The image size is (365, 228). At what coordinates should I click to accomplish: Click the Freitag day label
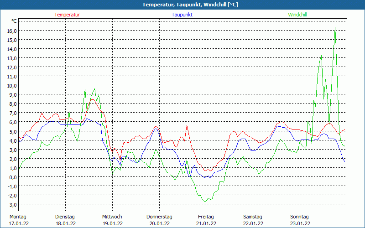pos(206,217)
